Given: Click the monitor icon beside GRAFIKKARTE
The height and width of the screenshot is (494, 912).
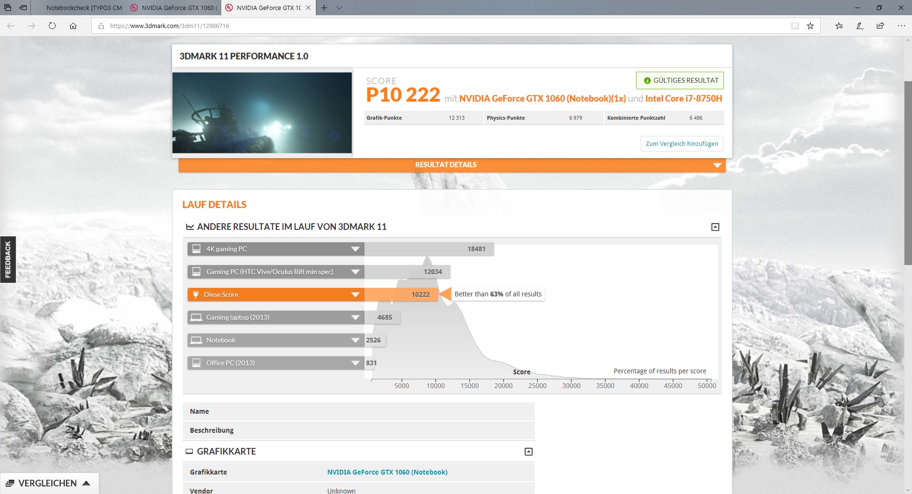Looking at the screenshot, I should (190, 452).
